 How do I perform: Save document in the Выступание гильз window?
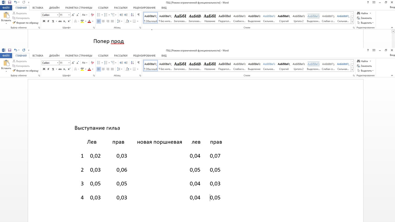pos(10,50)
